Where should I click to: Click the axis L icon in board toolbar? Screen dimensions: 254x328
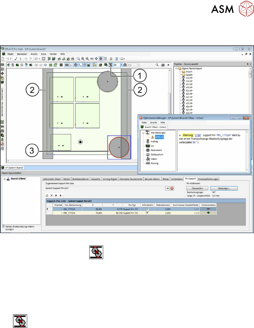[80, 65]
